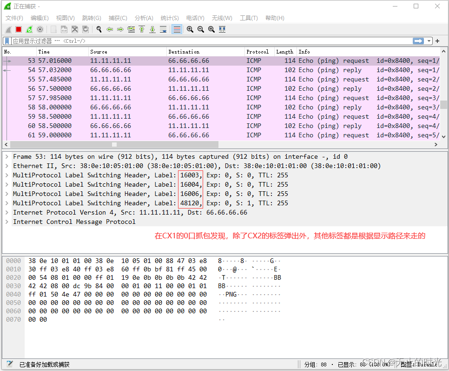
Task: Zoom in on the packet list text
Action: (x=190, y=29)
